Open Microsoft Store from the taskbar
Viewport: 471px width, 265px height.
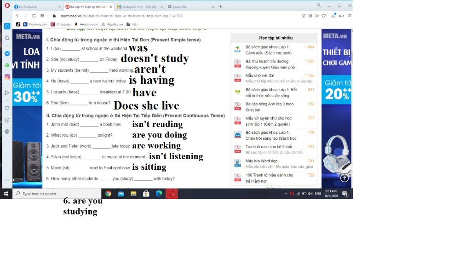[x=146, y=194]
